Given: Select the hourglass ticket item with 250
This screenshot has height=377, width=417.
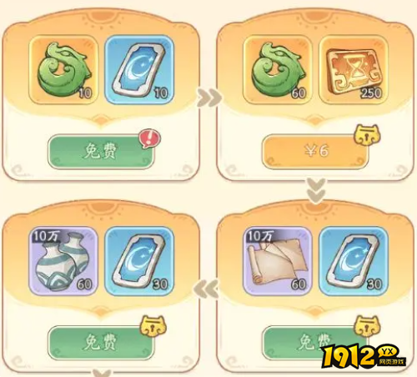Looking at the screenshot, I should pyautogui.click(x=354, y=69).
